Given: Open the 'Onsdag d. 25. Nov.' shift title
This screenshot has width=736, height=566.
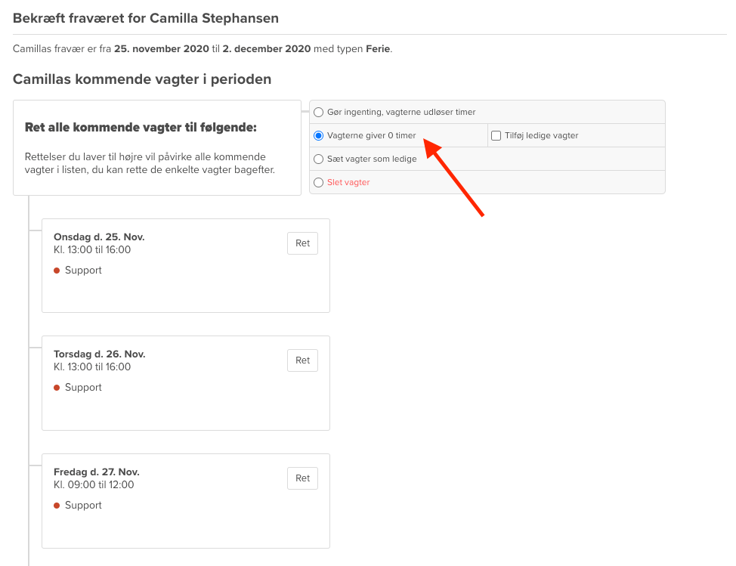Looking at the screenshot, I should (99, 237).
